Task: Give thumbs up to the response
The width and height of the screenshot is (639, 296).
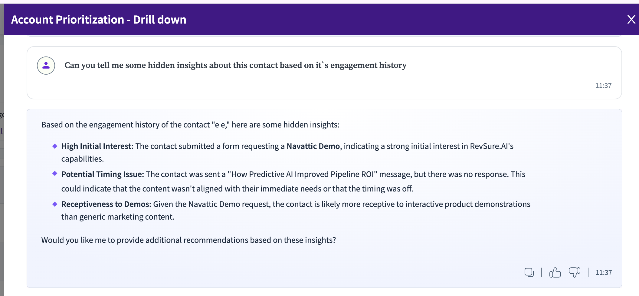Action: tap(555, 272)
